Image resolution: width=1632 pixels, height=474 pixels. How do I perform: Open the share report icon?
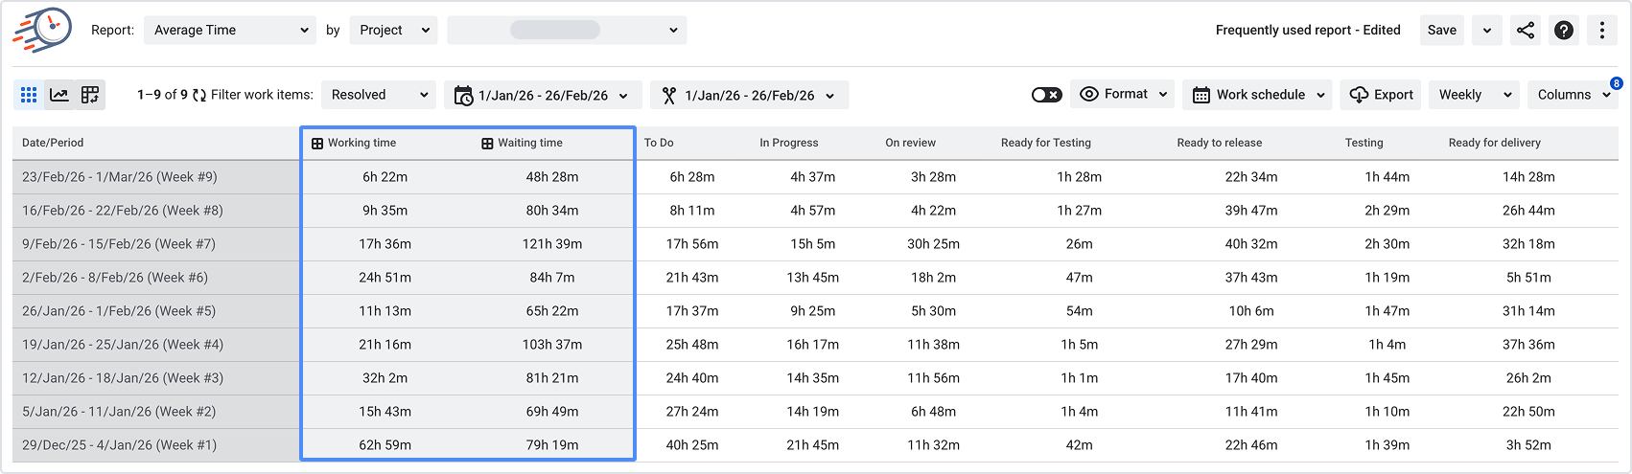pyautogui.click(x=1526, y=30)
